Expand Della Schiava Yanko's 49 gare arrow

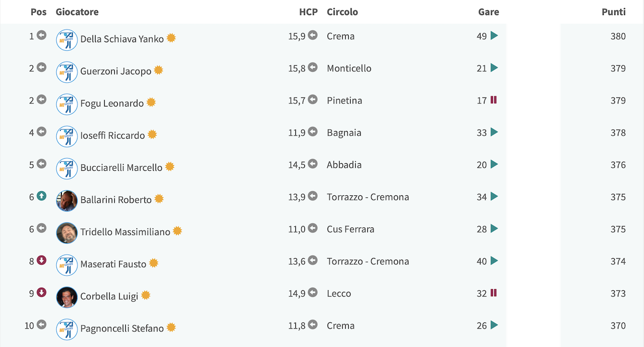coord(494,36)
